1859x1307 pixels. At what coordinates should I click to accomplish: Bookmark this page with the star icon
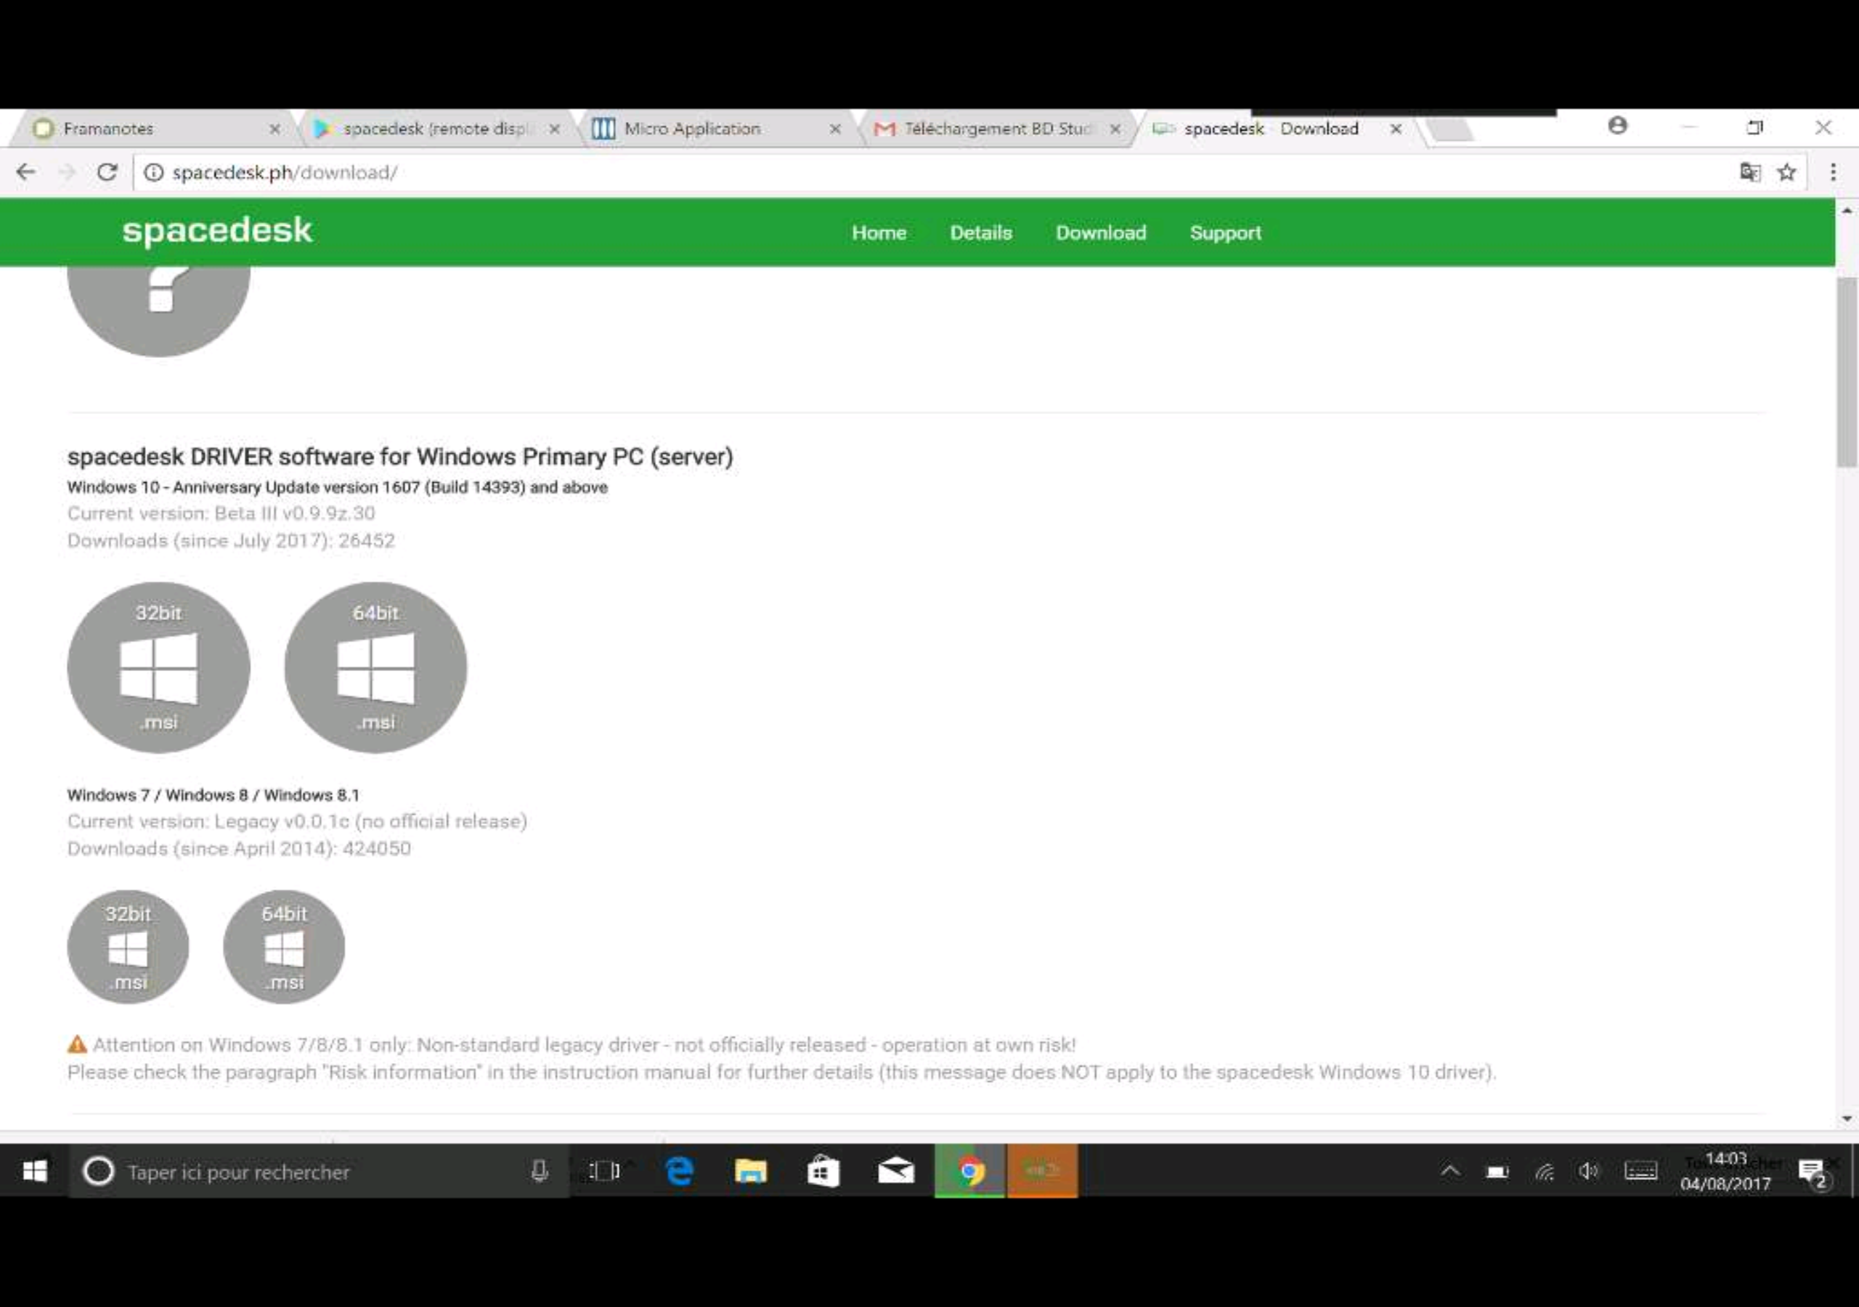[1787, 173]
